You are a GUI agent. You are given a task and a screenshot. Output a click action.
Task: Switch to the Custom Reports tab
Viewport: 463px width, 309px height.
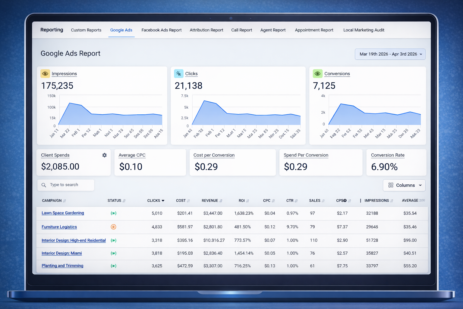86,30
